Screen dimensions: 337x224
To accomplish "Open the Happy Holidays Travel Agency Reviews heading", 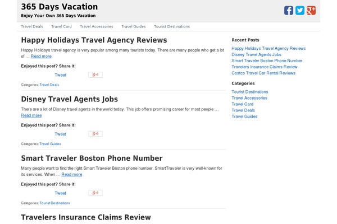I will [x=94, y=40].
